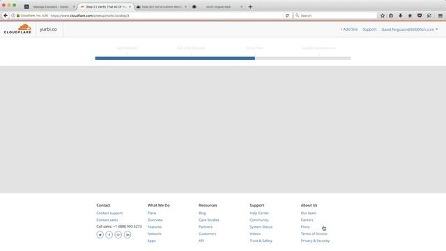Click the site info icon in address bar

[13, 15]
